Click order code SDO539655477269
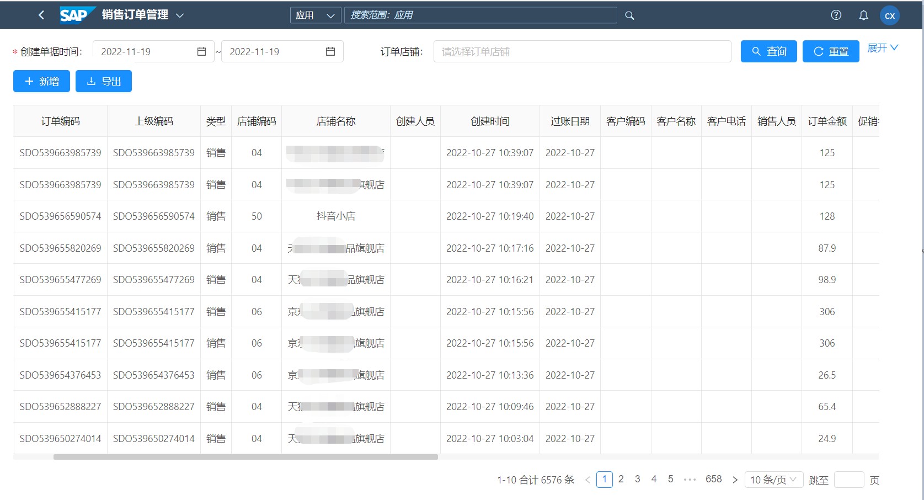The height and width of the screenshot is (500, 924). tap(60, 280)
